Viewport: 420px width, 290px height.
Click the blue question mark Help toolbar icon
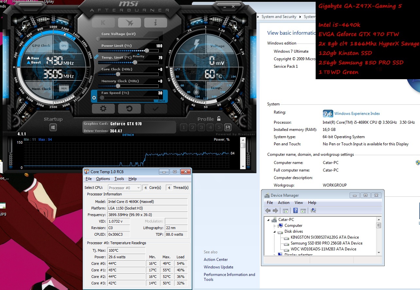tap(295, 210)
